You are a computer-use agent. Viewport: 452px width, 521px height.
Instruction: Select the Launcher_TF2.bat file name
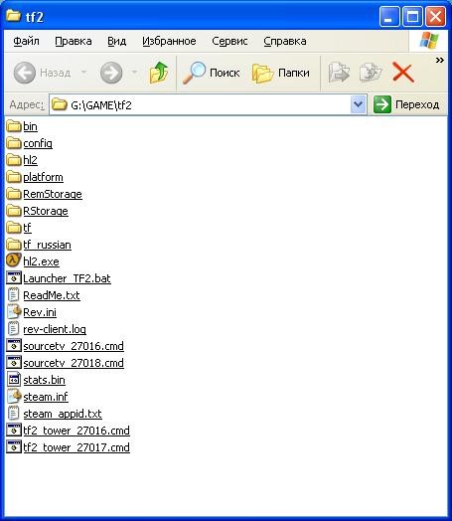click(67, 278)
